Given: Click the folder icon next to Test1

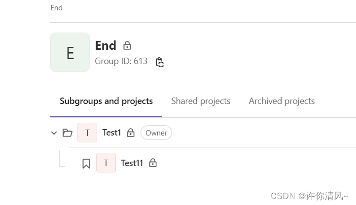Looking at the screenshot, I should pos(68,133).
